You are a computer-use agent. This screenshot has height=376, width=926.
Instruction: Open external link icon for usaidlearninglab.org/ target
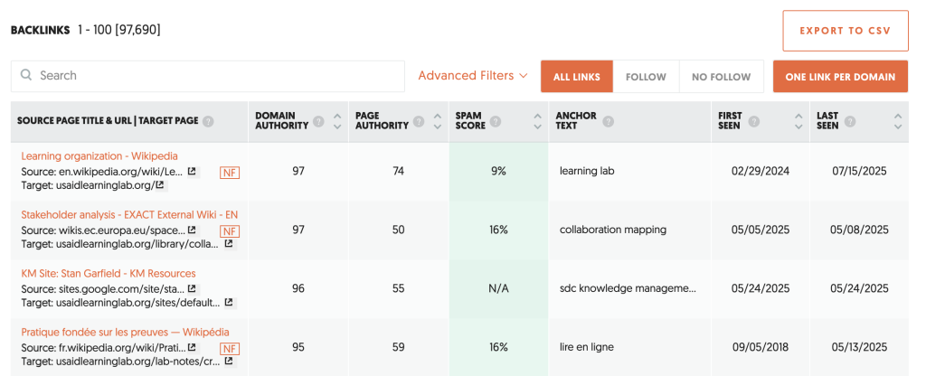159,185
